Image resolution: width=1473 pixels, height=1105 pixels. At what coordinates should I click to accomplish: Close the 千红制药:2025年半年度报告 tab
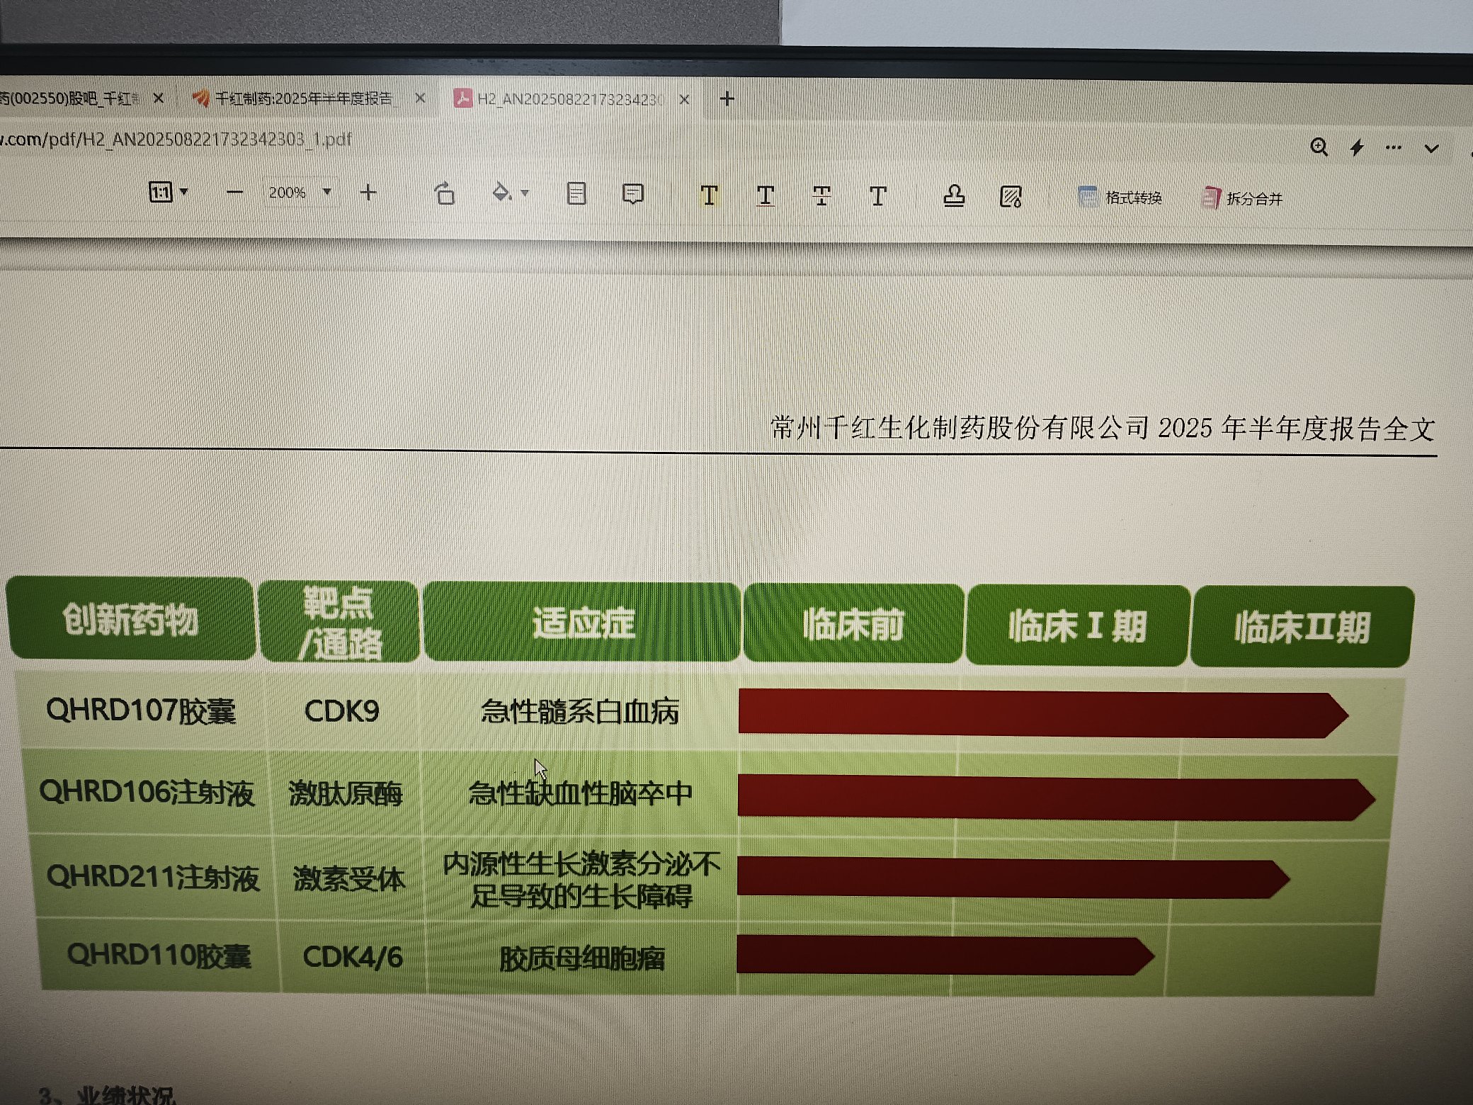420,98
